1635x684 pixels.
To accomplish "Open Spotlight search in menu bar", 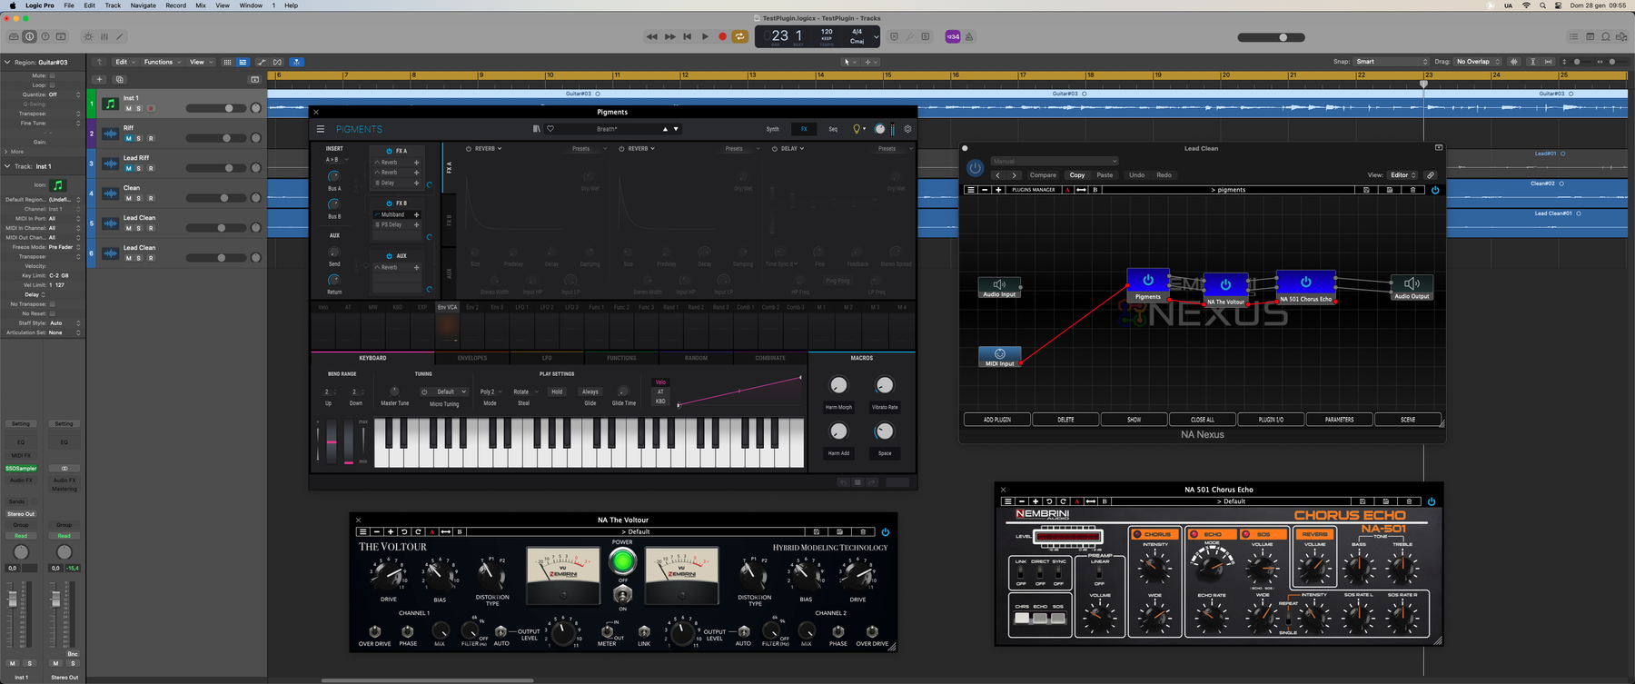I will [x=1542, y=5].
